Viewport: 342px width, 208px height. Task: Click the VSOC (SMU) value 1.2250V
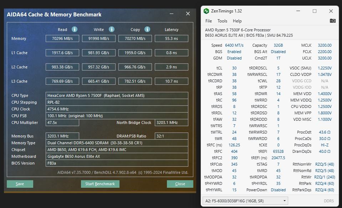tap(325, 68)
